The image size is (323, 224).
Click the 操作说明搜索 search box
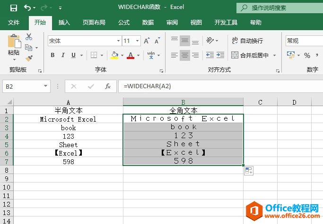279,8
